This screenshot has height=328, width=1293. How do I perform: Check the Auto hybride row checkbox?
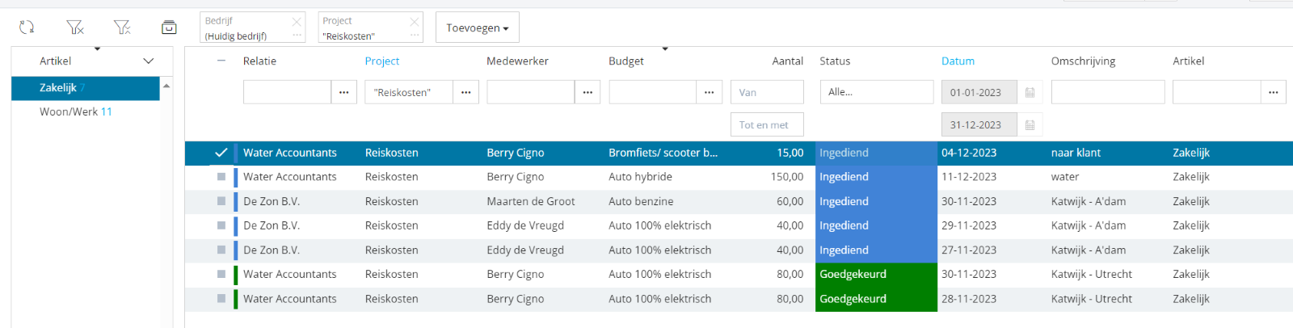[221, 177]
